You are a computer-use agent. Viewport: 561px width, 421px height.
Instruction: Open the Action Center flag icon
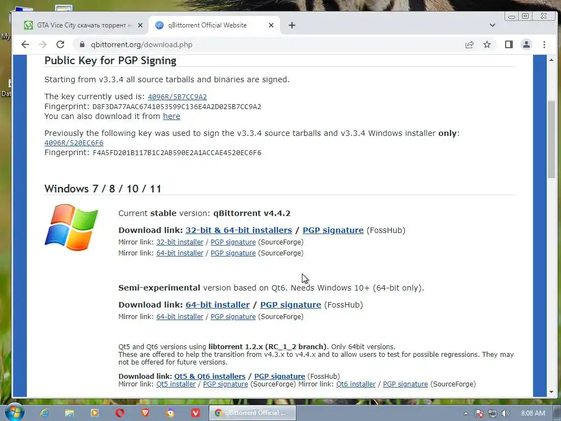point(479,413)
